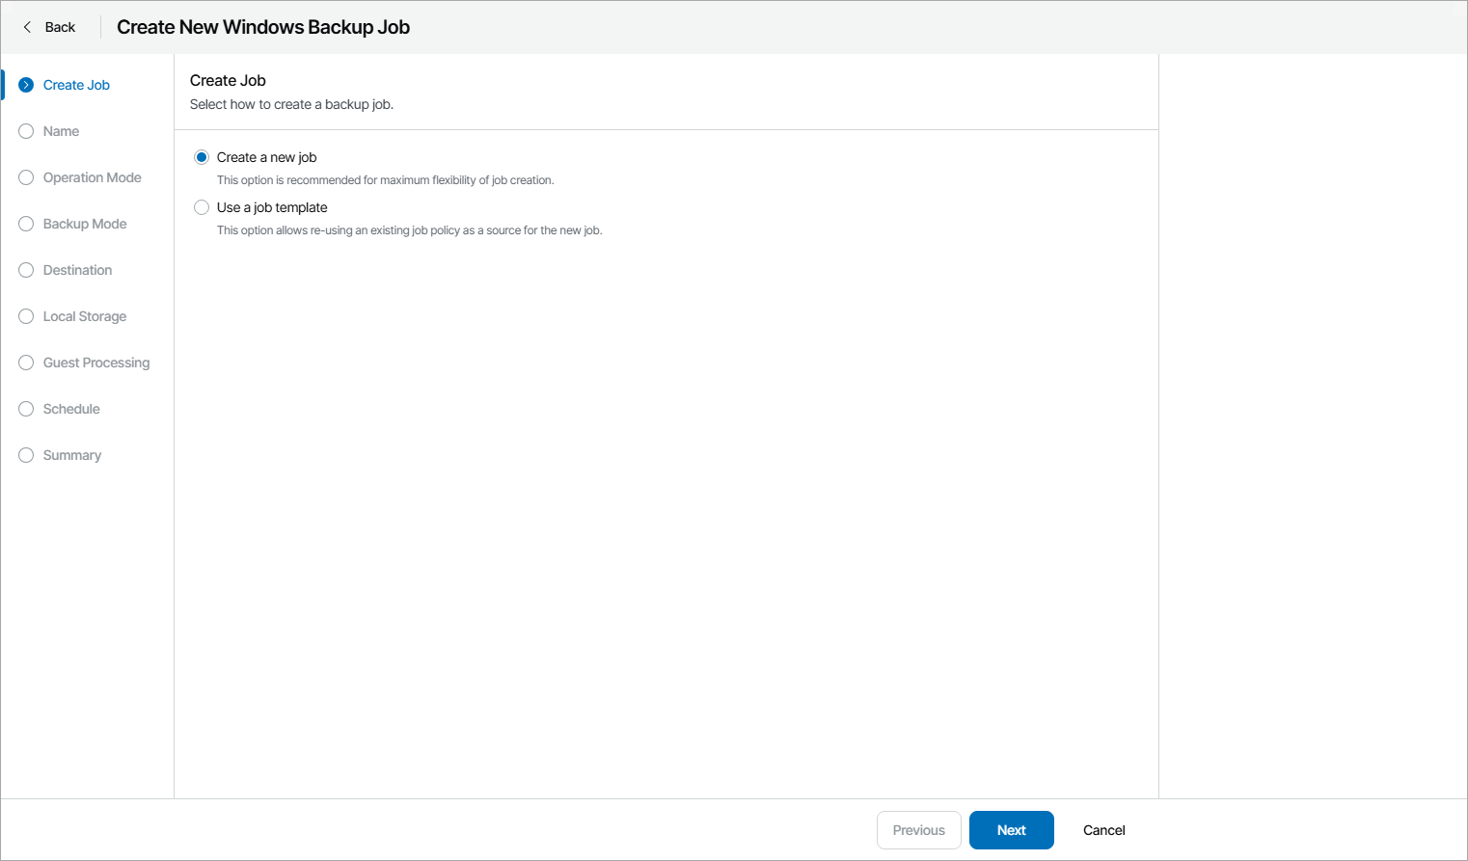Switch to the Schedule wizard step

click(71, 409)
